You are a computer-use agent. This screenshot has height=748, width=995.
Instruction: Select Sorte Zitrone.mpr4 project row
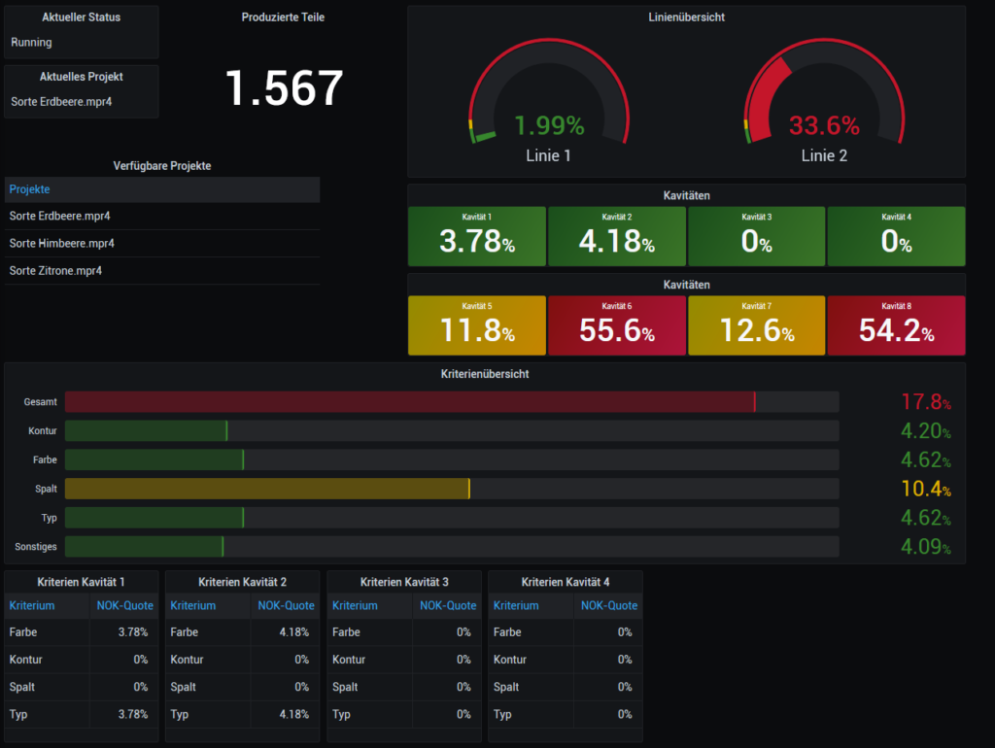point(162,271)
